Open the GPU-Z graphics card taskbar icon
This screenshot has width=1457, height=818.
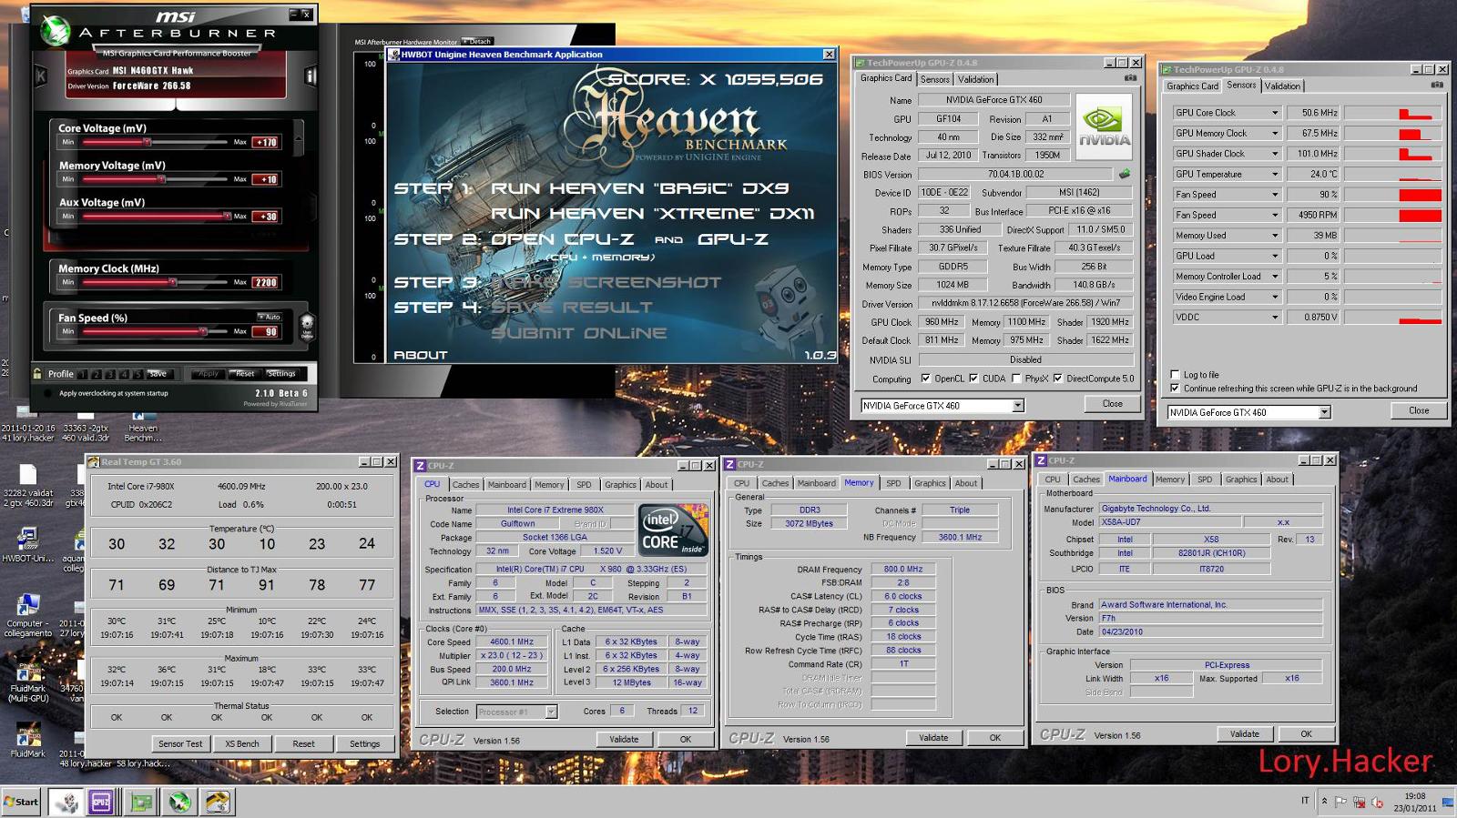[x=141, y=802]
